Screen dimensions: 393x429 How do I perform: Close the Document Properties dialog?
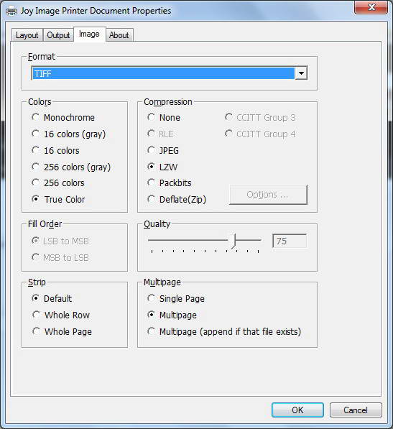(x=371, y=7)
